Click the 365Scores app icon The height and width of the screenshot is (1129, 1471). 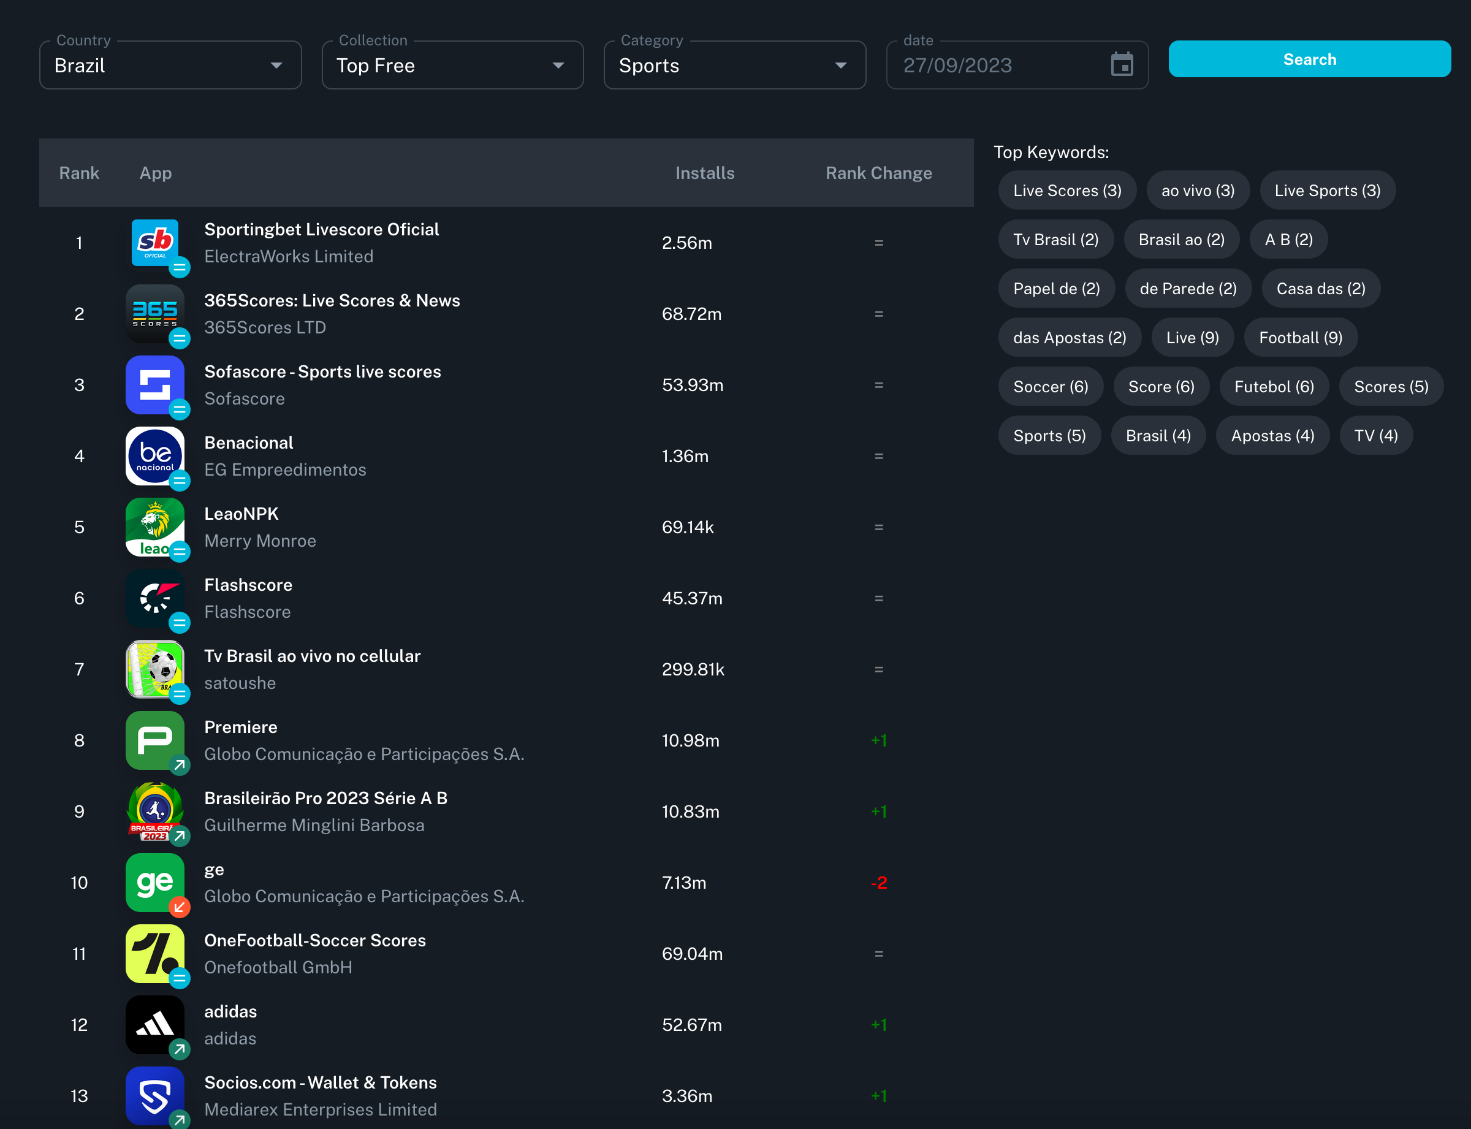154,314
